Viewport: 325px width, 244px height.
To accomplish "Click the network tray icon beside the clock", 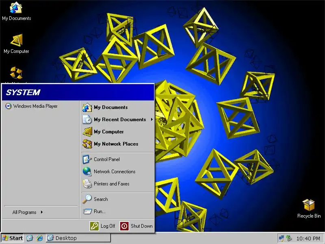I will (x=289, y=238).
